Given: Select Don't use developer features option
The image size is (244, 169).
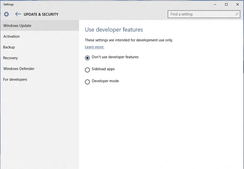Looking at the screenshot, I should (87, 58).
